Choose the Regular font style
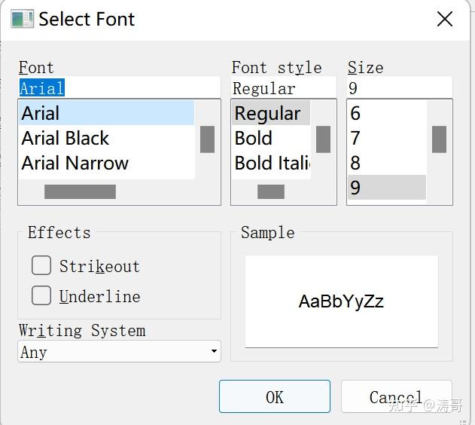 pos(267,114)
